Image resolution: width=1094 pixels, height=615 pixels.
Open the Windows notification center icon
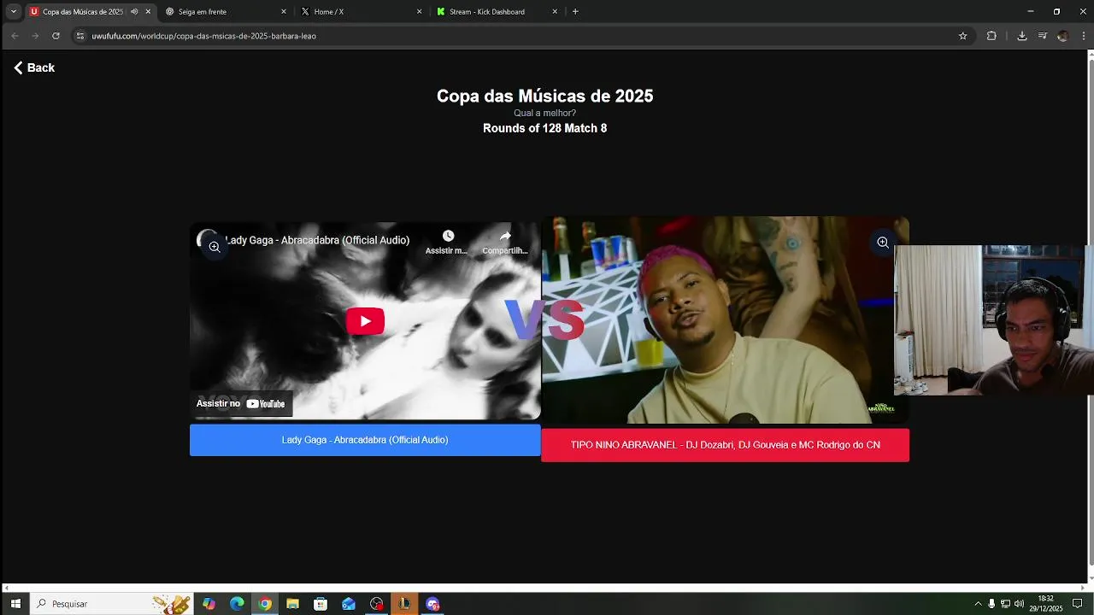tap(1077, 604)
